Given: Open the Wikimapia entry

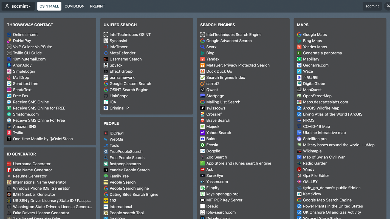Looking at the screenshot, I should pyautogui.click(x=312, y=151).
